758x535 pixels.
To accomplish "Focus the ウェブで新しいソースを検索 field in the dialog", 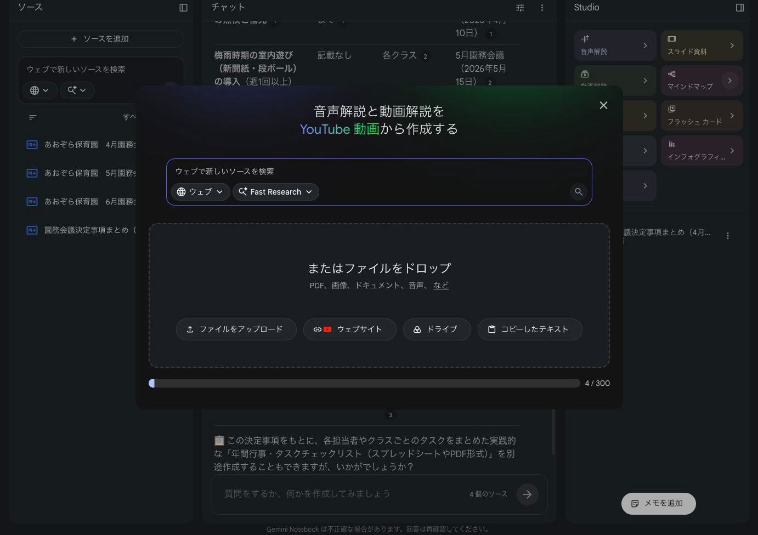I will point(379,171).
